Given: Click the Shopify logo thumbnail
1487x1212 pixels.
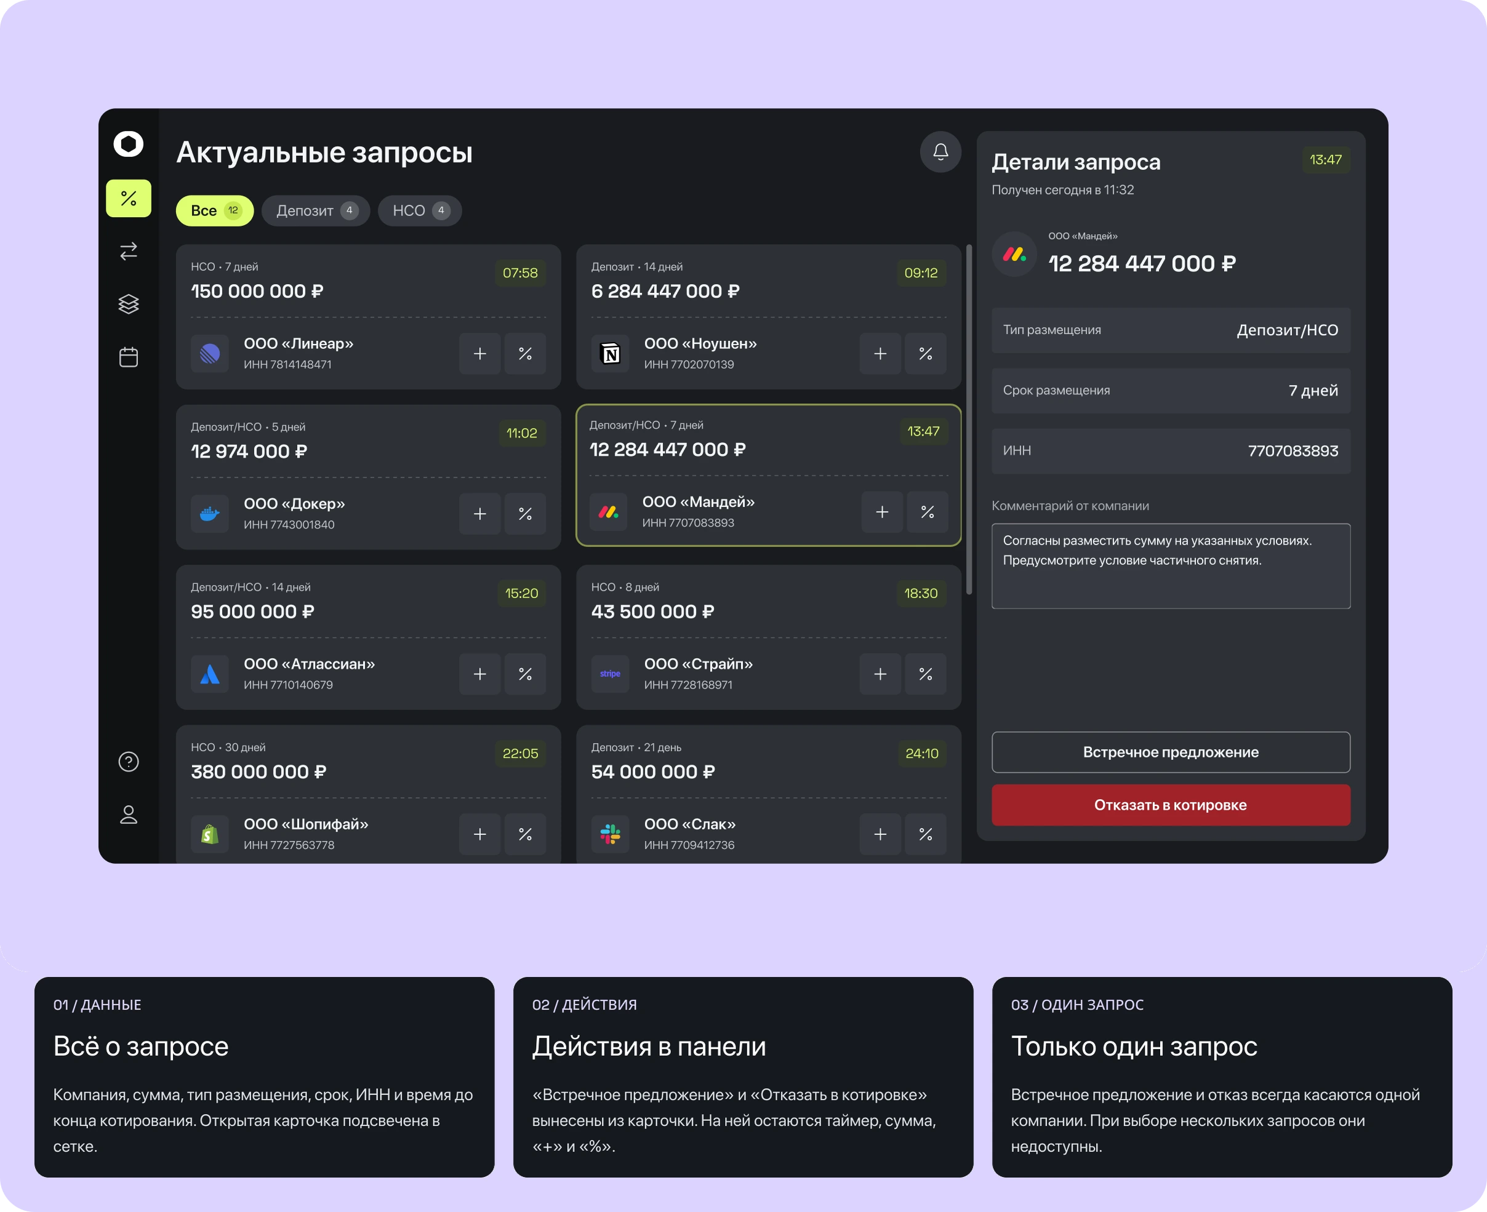Looking at the screenshot, I should point(209,834).
